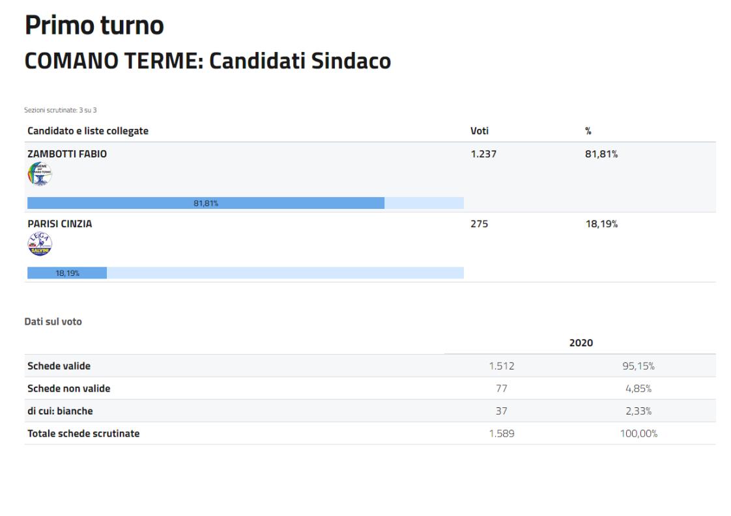731x516 pixels.
Task: Click the "Schede non valide" row label
Action: click(68, 388)
